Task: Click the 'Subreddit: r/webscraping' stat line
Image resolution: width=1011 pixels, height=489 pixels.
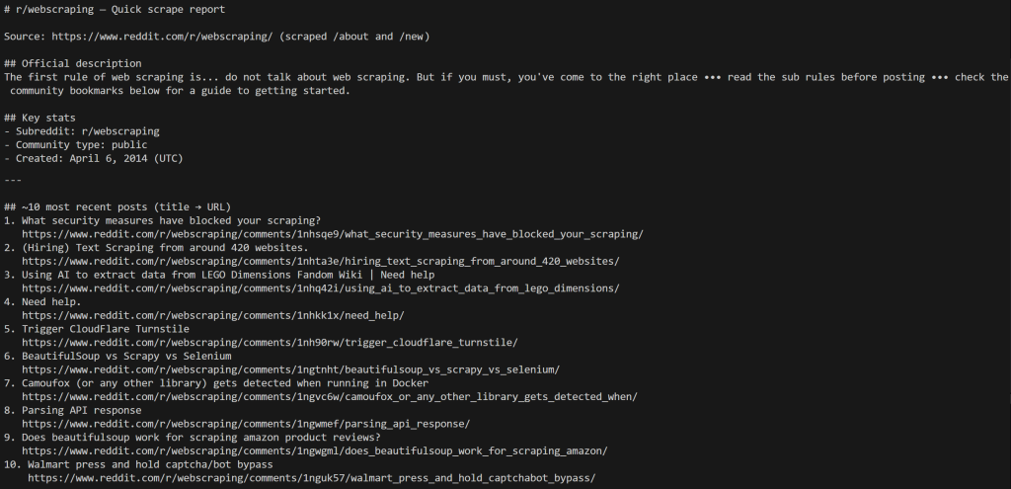Action: click(82, 130)
